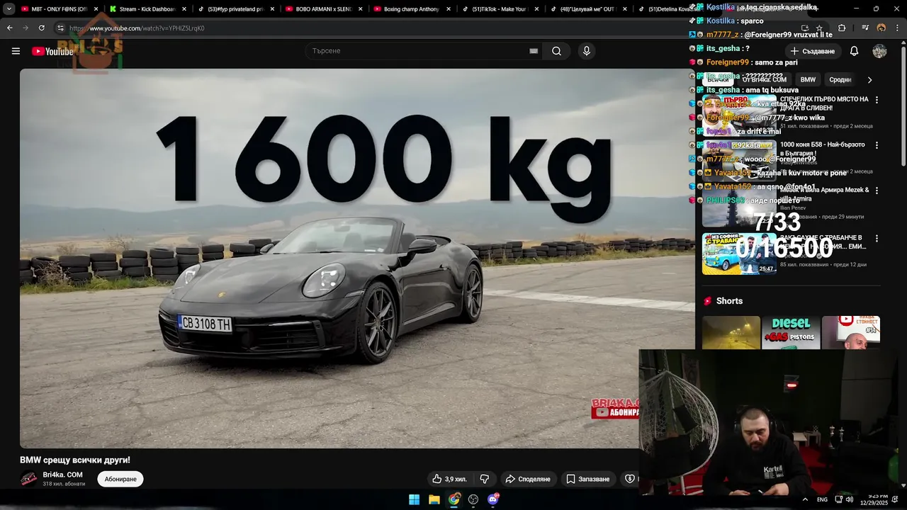Open Bri4ka. COM channel avatar
Screen dimensions: 907x510
[29, 479]
